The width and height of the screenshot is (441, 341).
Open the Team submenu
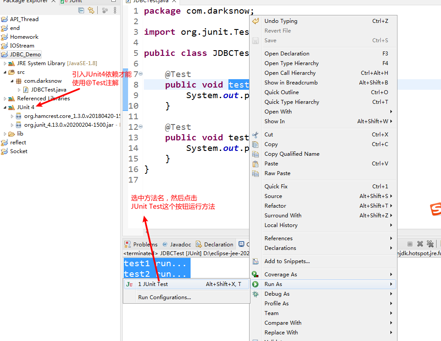coord(323,313)
